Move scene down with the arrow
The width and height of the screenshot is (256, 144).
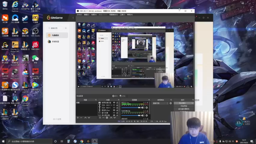89,117
